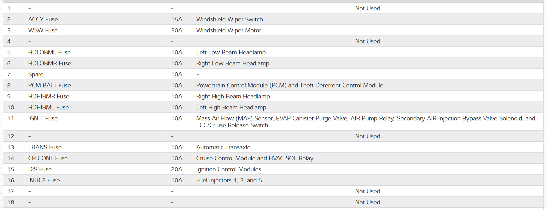Click the PCM BATT Fuse cell

click(x=49, y=85)
